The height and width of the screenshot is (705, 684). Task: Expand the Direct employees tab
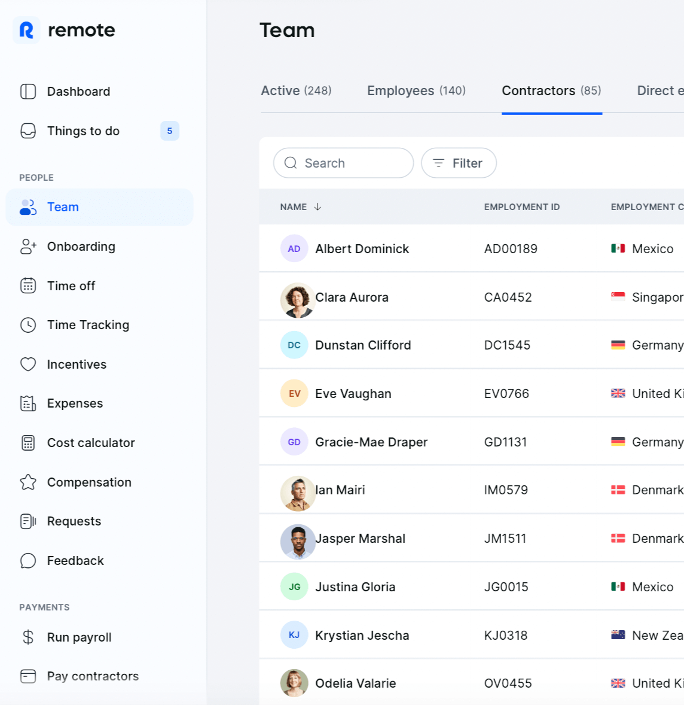point(659,90)
